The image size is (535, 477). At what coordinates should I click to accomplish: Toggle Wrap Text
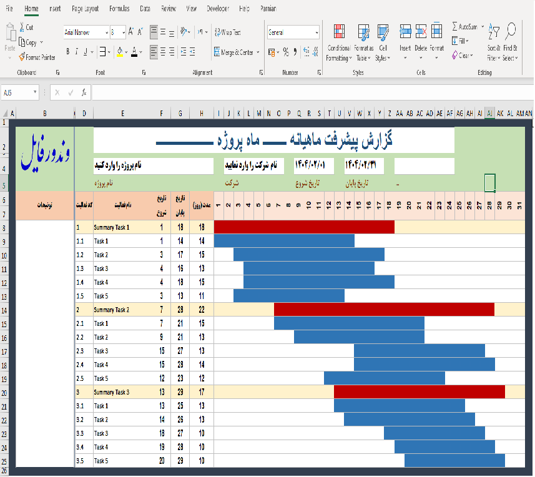click(228, 32)
